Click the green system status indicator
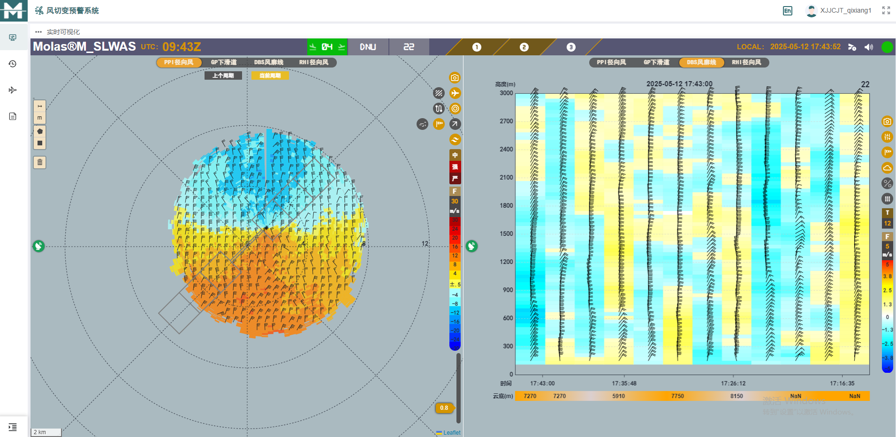This screenshot has height=437, width=896. tap(887, 47)
